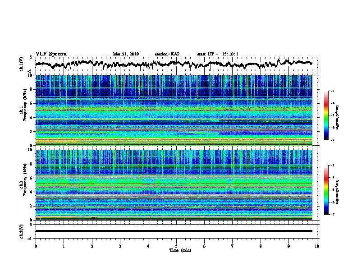Click the "VLF Spectra" plot title
Screen dimensions: 357x276
(51, 54)
